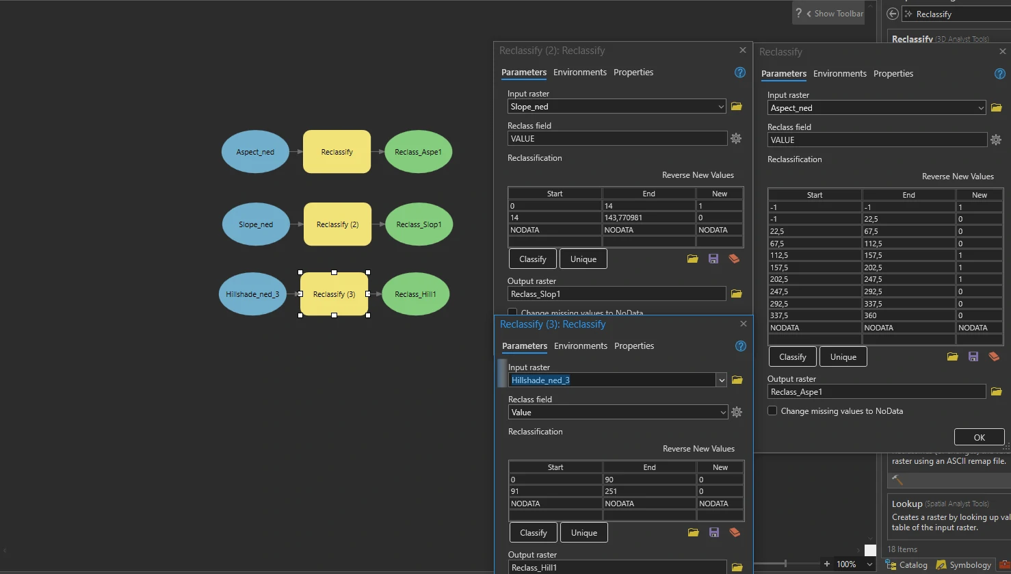
Task: Switch to Environments tab in Reclassify (3)
Action: pos(580,345)
